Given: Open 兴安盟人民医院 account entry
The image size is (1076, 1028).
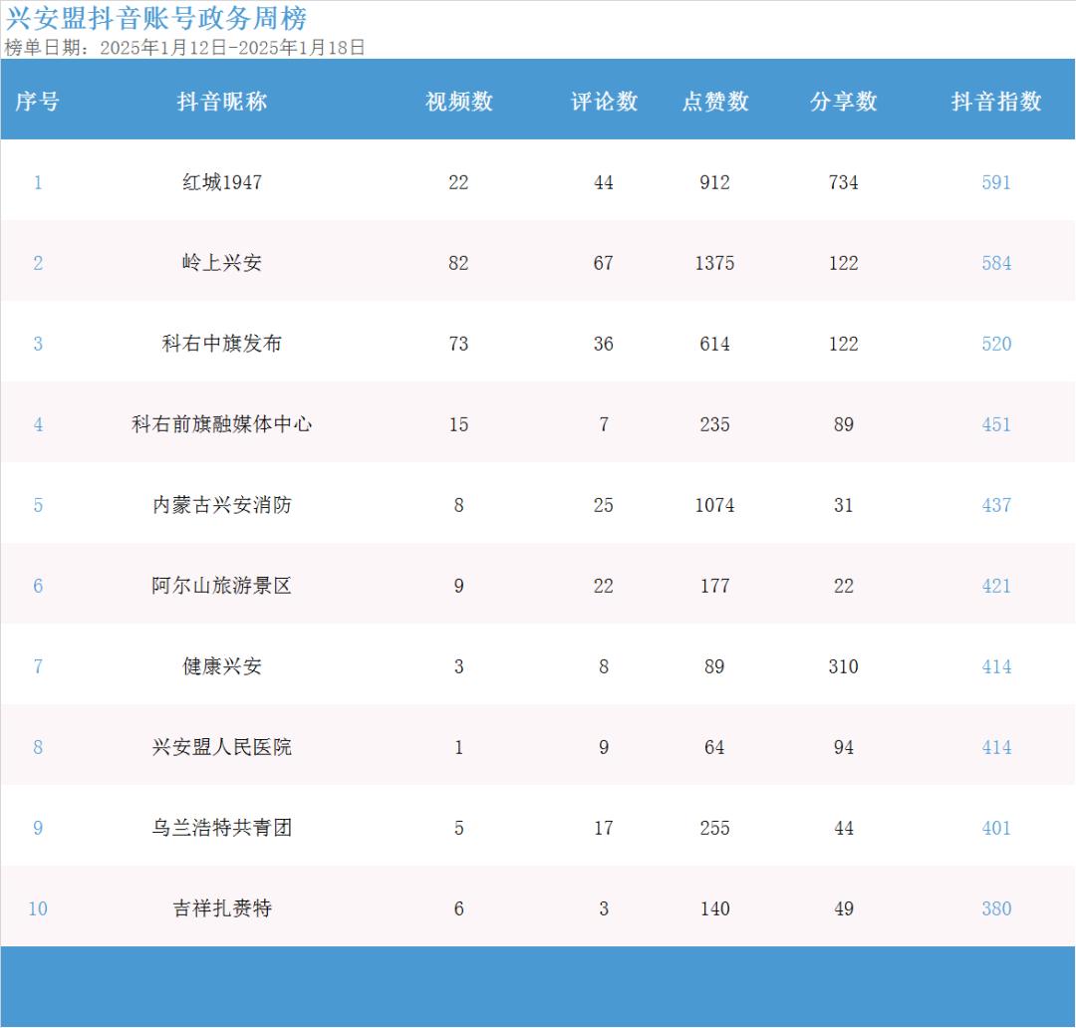Looking at the screenshot, I should 221,747.
